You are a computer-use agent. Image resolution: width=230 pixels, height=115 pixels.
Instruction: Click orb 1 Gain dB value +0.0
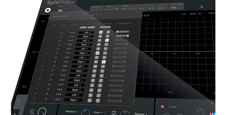pyautogui.click(x=72, y=32)
